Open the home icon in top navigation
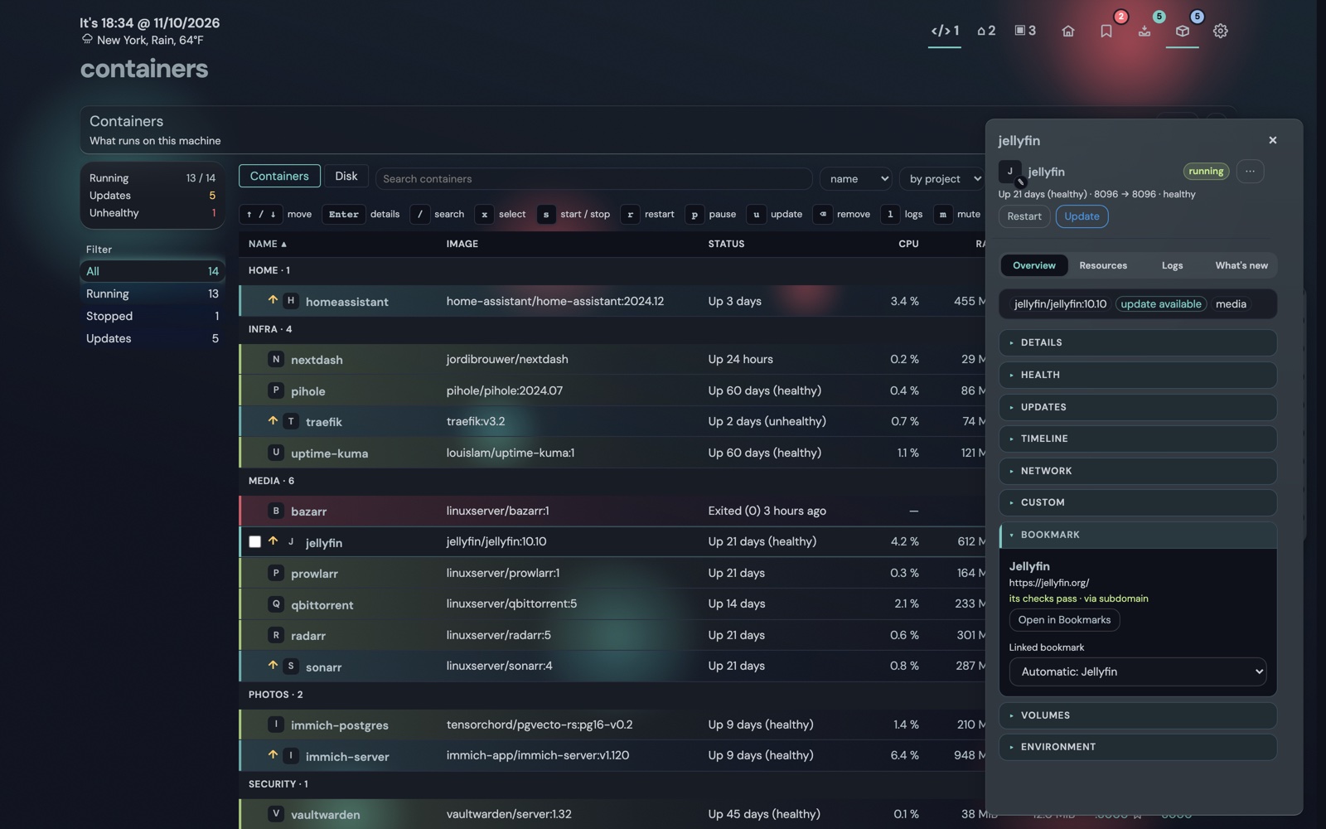The image size is (1326, 829). coord(1067,31)
